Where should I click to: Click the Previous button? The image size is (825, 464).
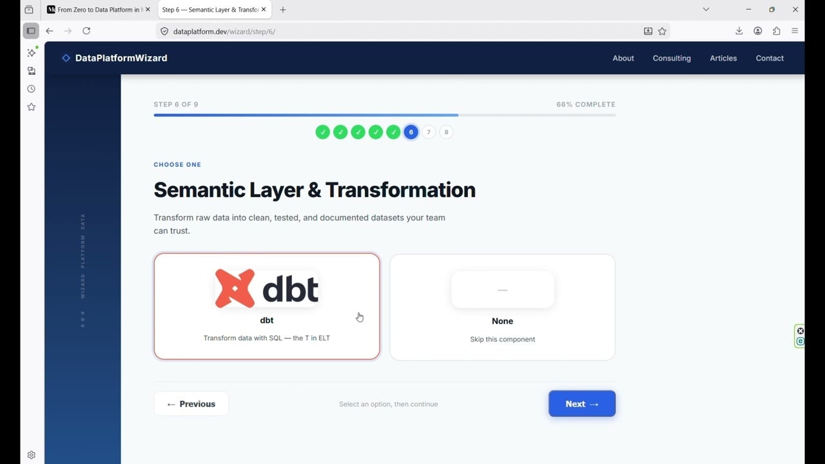(191, 404)
